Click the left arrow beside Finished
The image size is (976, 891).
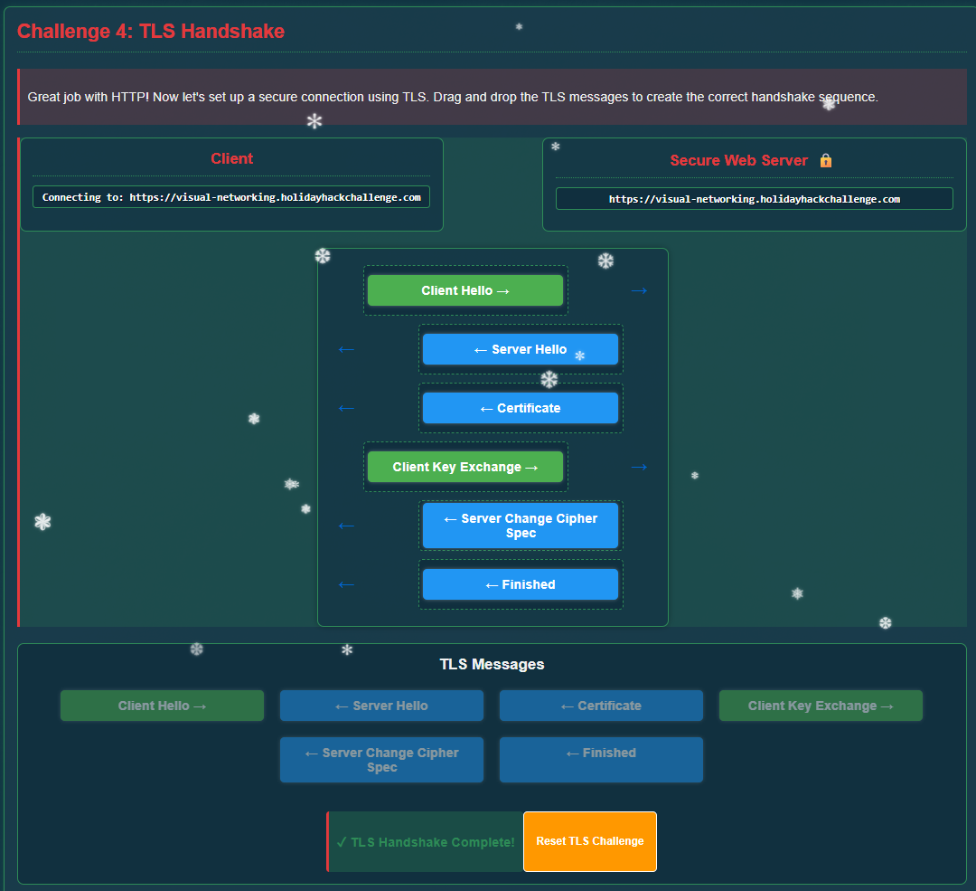pyautogui.click(x=346, y=583)
